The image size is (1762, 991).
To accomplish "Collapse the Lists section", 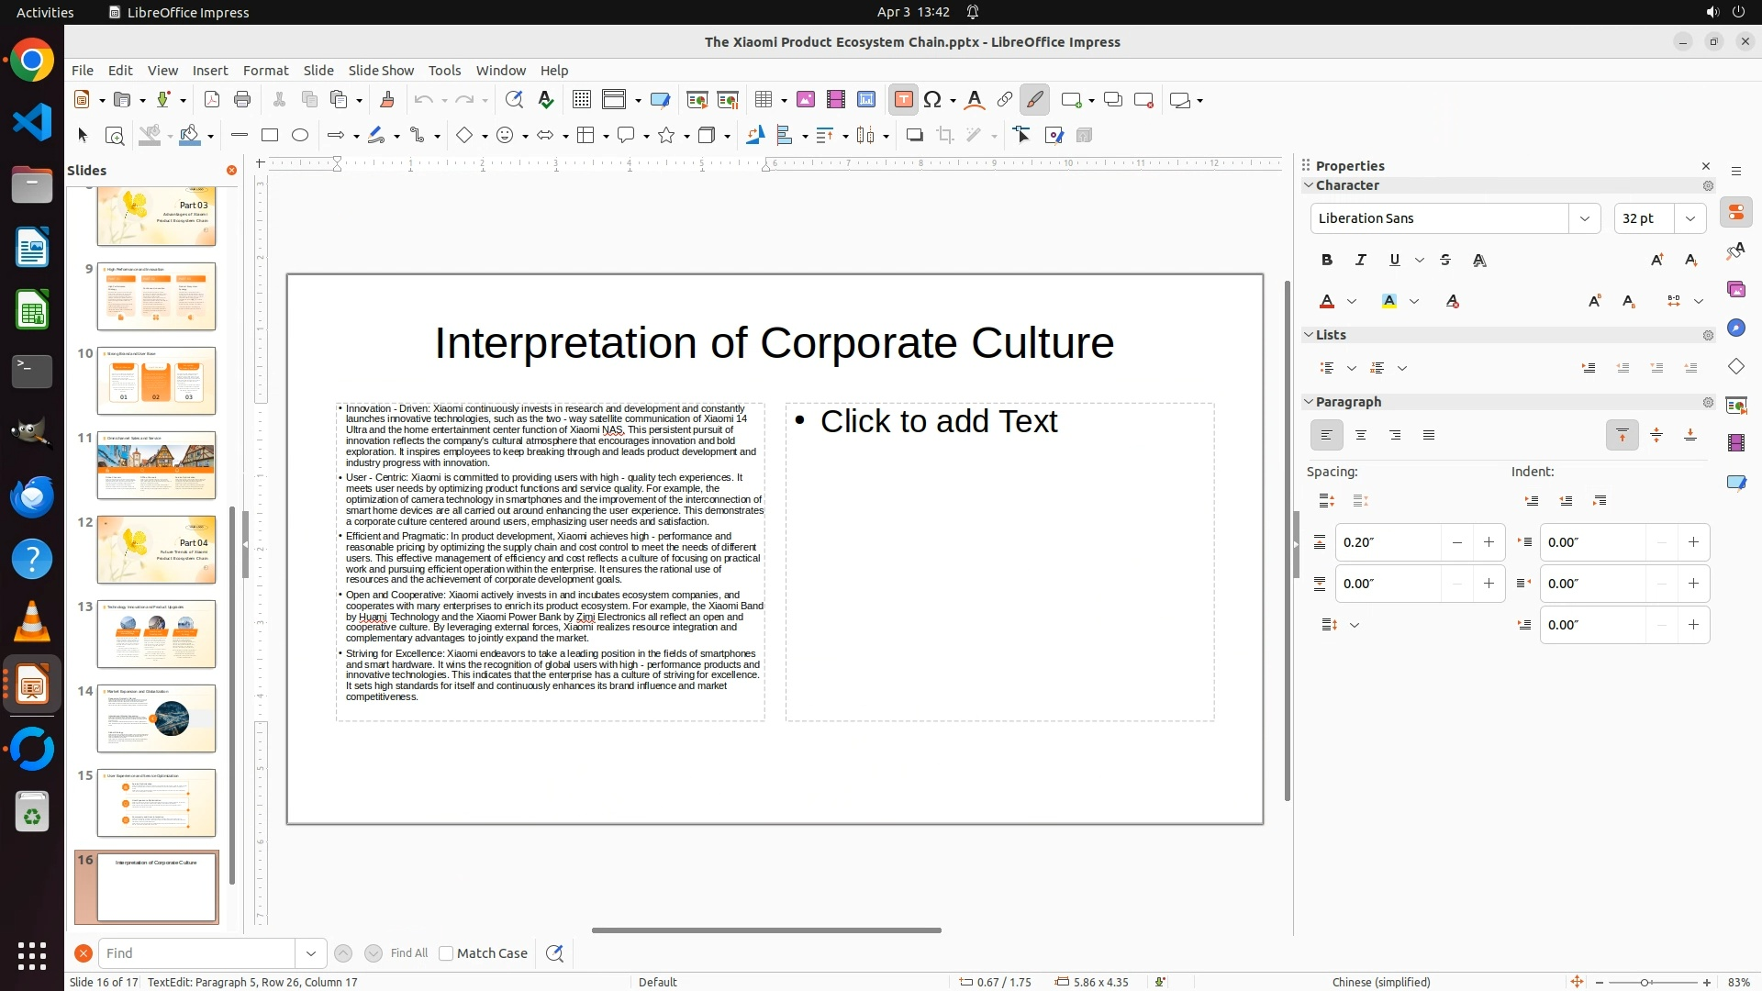I will 1309,335.
